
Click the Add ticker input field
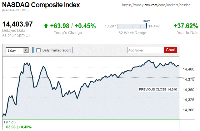tap(145, 50)
